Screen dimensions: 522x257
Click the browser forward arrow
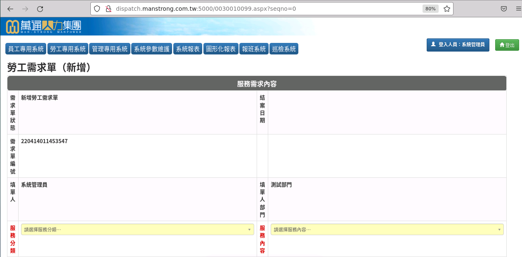coord(25,9)
